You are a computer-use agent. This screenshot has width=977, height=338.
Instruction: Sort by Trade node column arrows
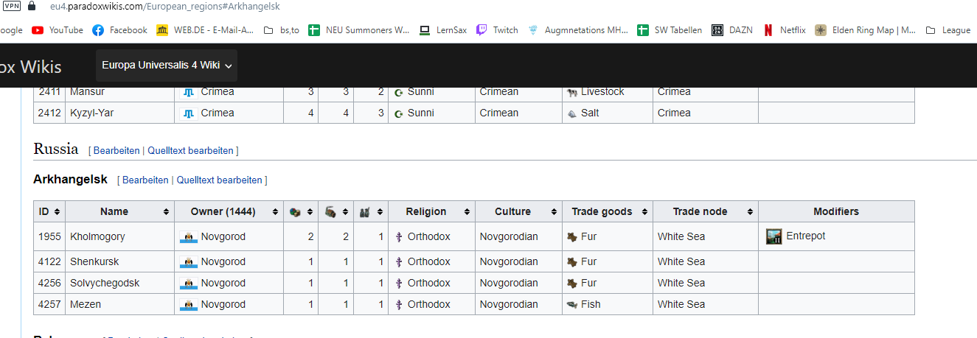point(749,212)
